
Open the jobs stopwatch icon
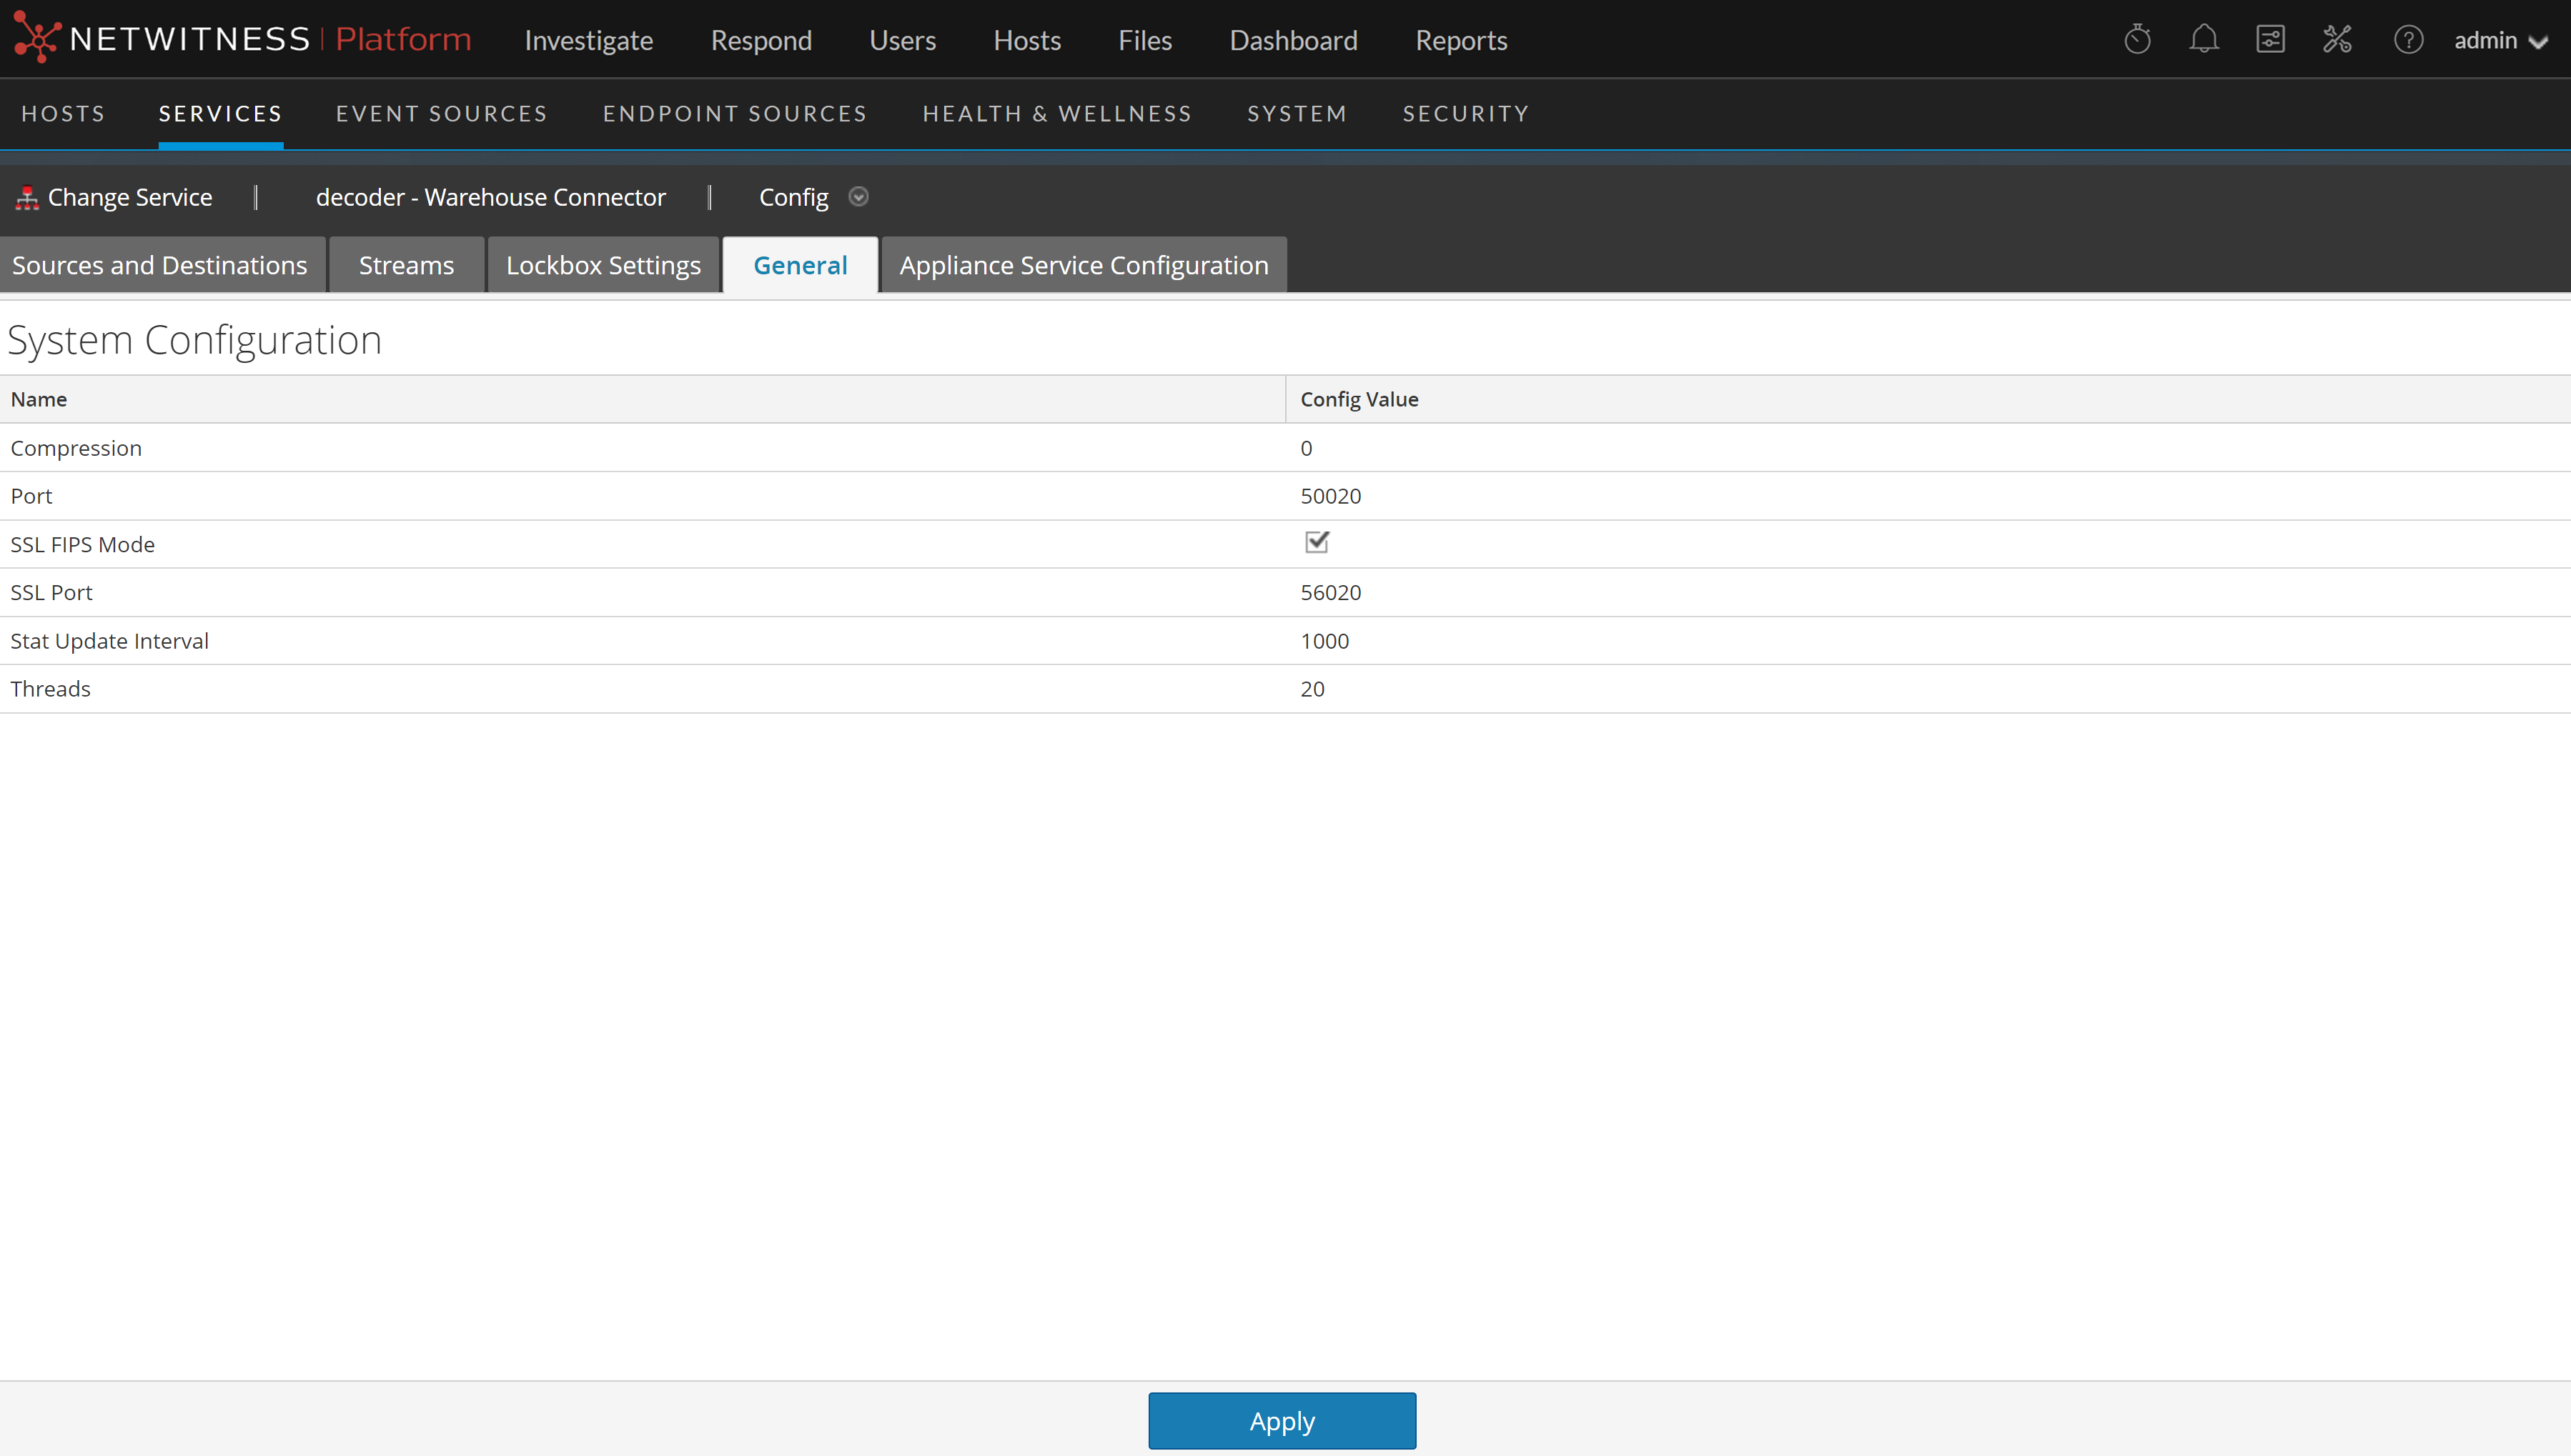point(2137,40)
